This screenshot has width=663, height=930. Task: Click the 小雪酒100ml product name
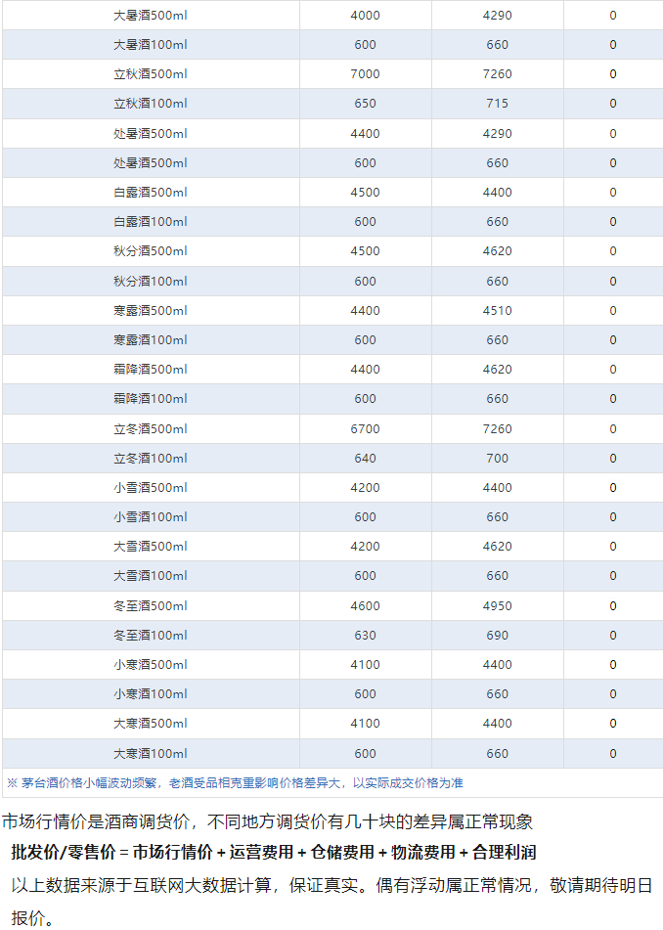coord(151,516)
